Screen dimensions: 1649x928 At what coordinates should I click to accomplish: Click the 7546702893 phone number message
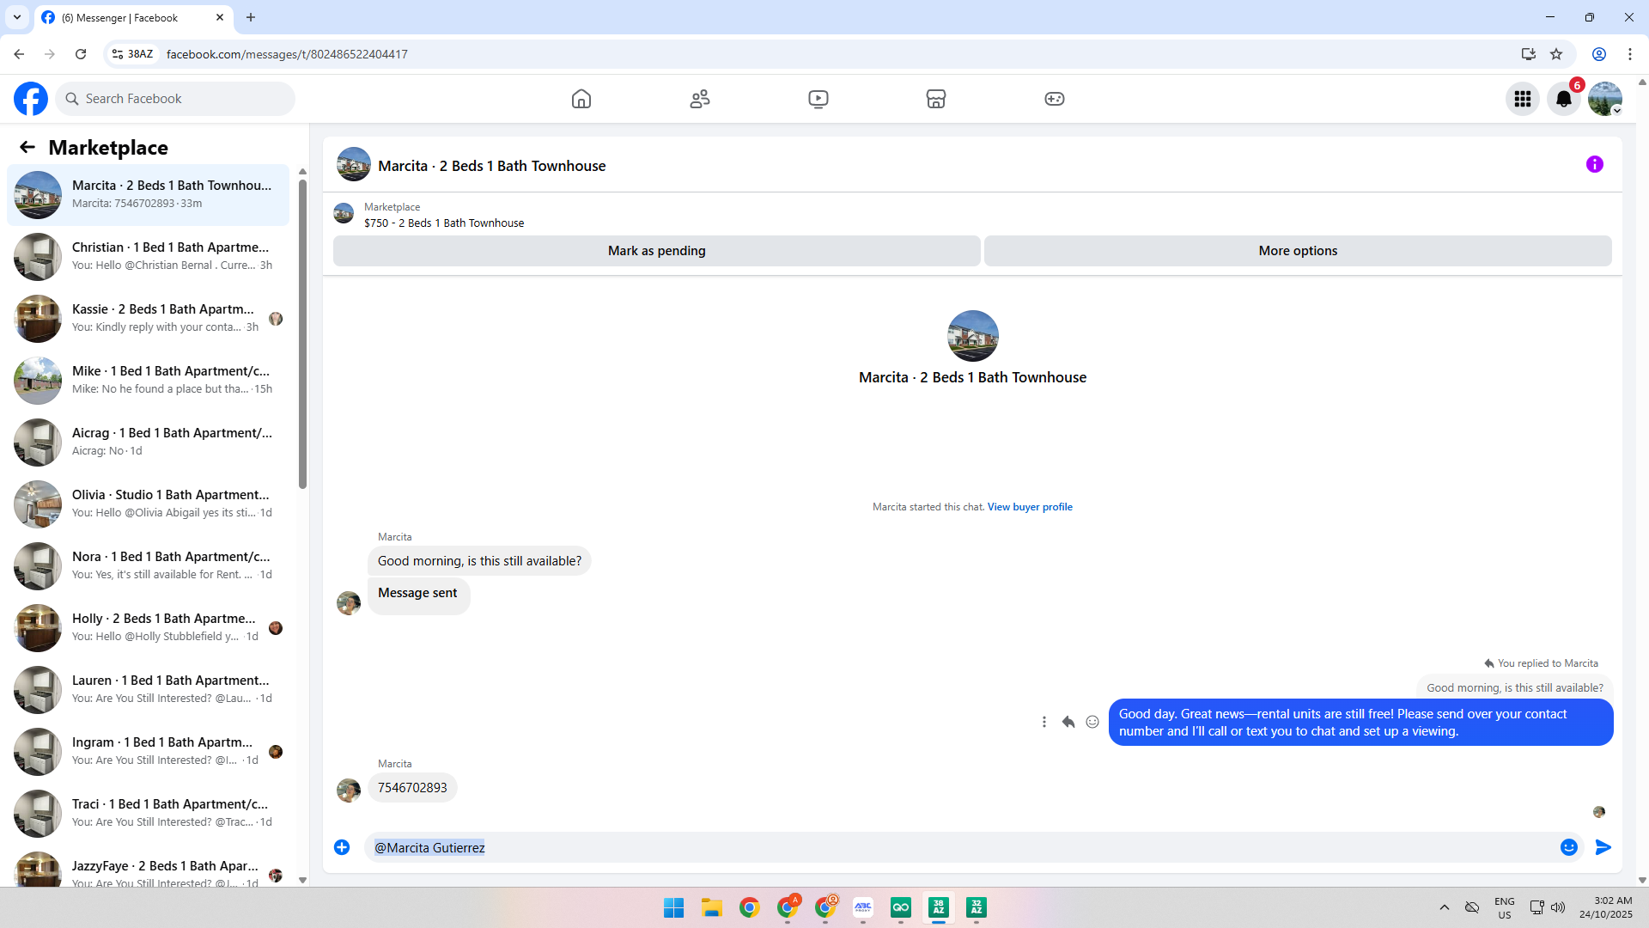[x=412, y=788]
